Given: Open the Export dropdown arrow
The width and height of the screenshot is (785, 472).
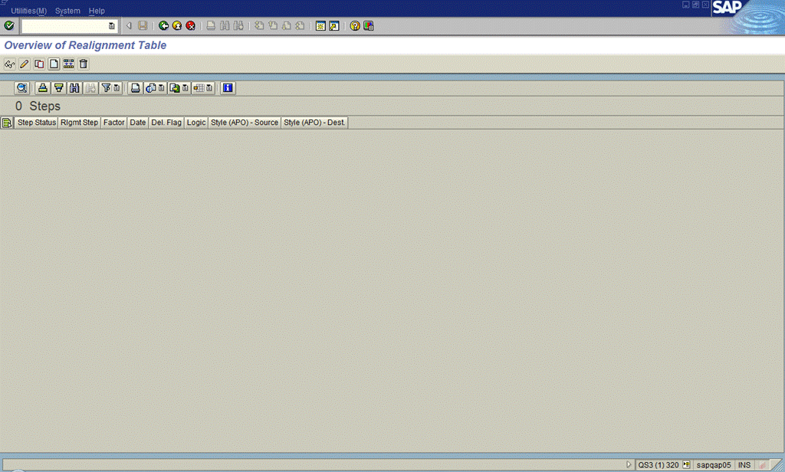Looking at the screenshot, I should pos(186,88).
